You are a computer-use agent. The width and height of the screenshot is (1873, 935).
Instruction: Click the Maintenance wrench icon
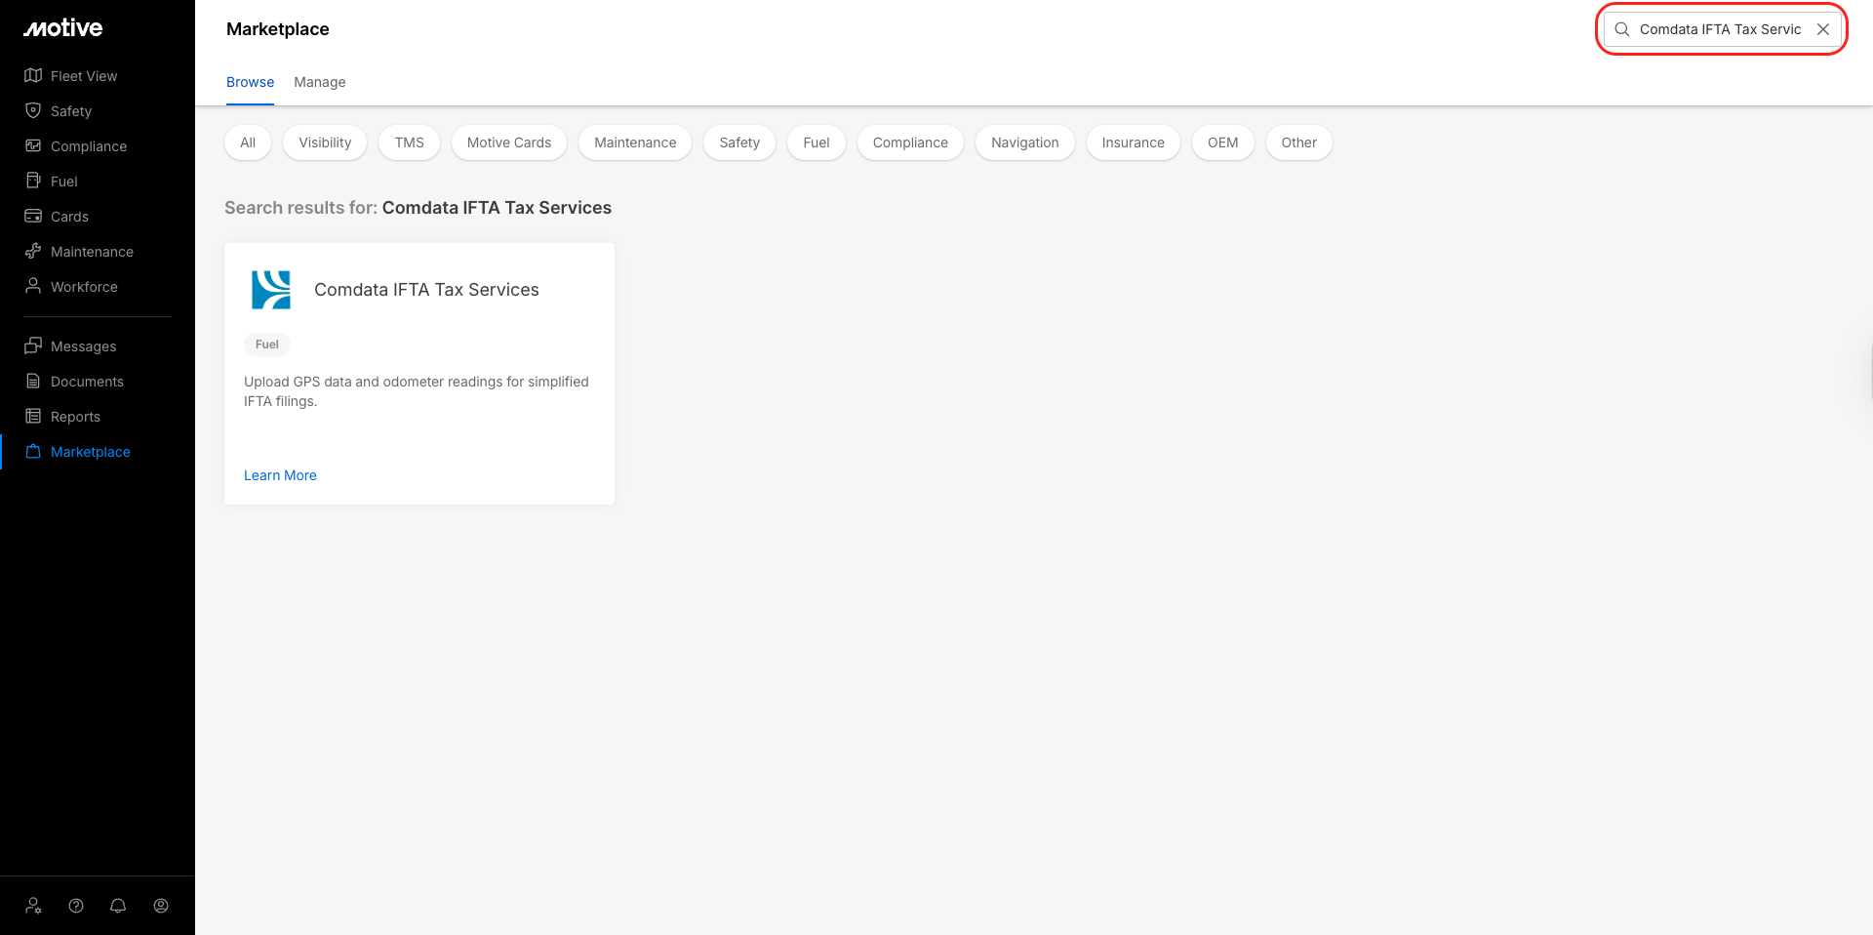33,251
